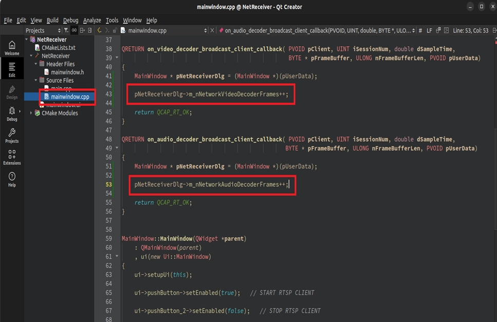Open the File menu
Viewport: 497px width, 322px height.
pos(8,20)
